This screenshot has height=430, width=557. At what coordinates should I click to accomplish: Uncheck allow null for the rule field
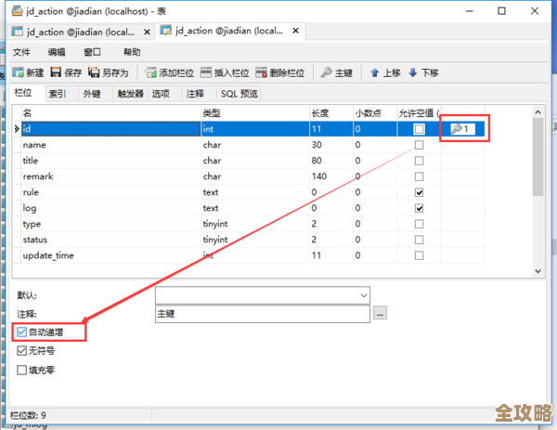pos(420,192)
